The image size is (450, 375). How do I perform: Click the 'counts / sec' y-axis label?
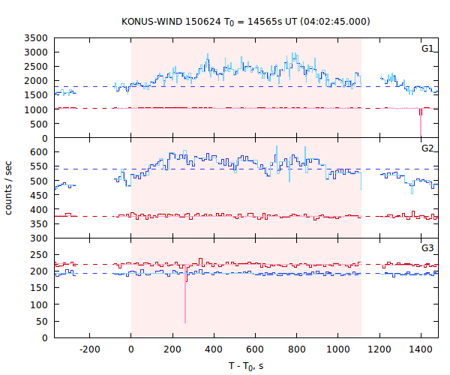[x=8, y=188]
